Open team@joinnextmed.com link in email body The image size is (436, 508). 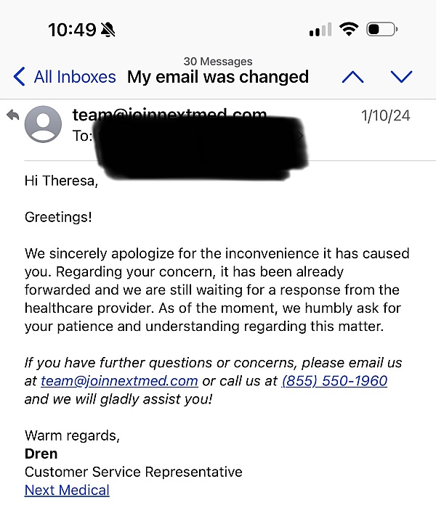(119, 381)
